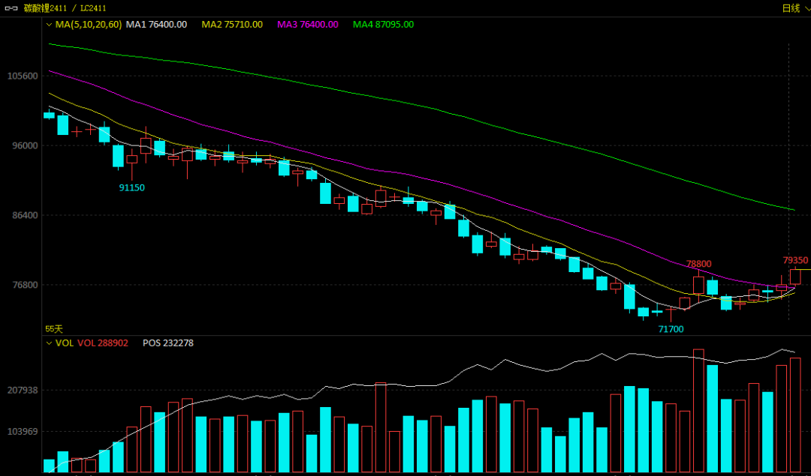Viewport: 811px width, 476px height.
Task: Click the 91150 low price label
Action: point(132,187)
